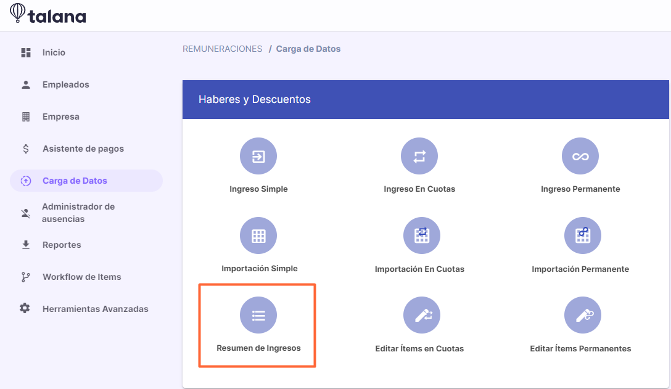The height and width of the screenshot is (389, 671).
Task: Click the Empresa building icon
Action: click(x=26, y=117)
